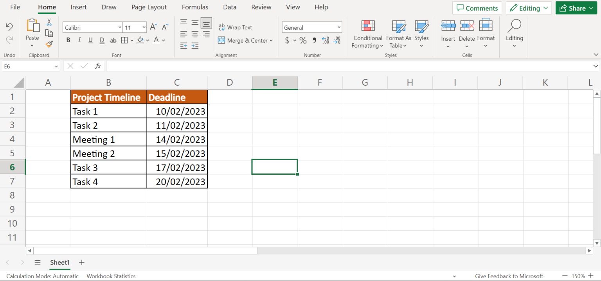Viewport: 601px width, 281px height.
Task: Click the Percent Style icon
Action: tap(302, 40)
